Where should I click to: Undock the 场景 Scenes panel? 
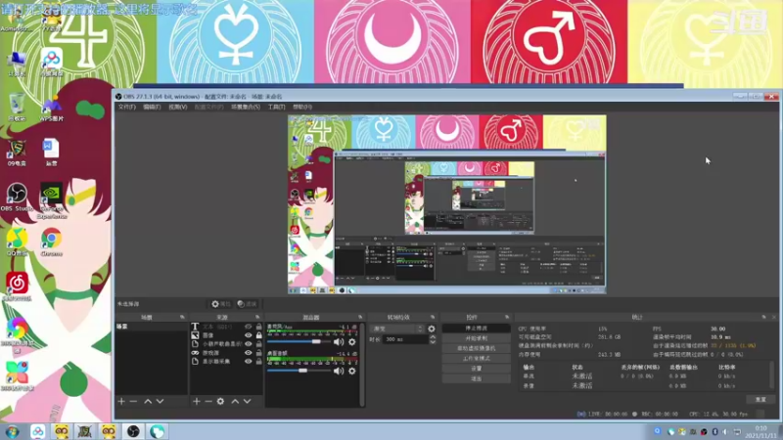182,317
